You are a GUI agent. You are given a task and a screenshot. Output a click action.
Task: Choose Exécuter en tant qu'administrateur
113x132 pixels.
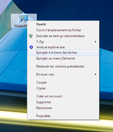63,36
